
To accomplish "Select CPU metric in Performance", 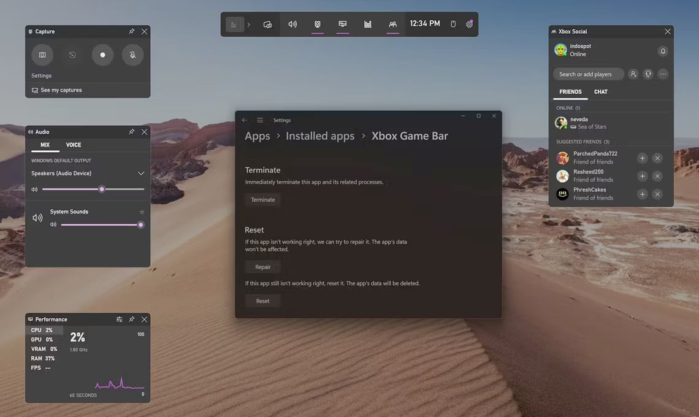I will [x=44, y=330].
